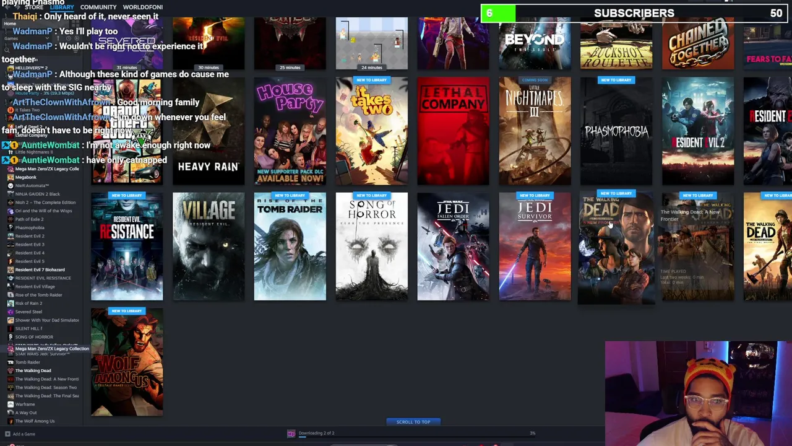This screenshot has height=446, width=792.
Task: Select Rise of the Tomb Raider in sidebar
Action: pyautogui.click(x=38, y=295)
